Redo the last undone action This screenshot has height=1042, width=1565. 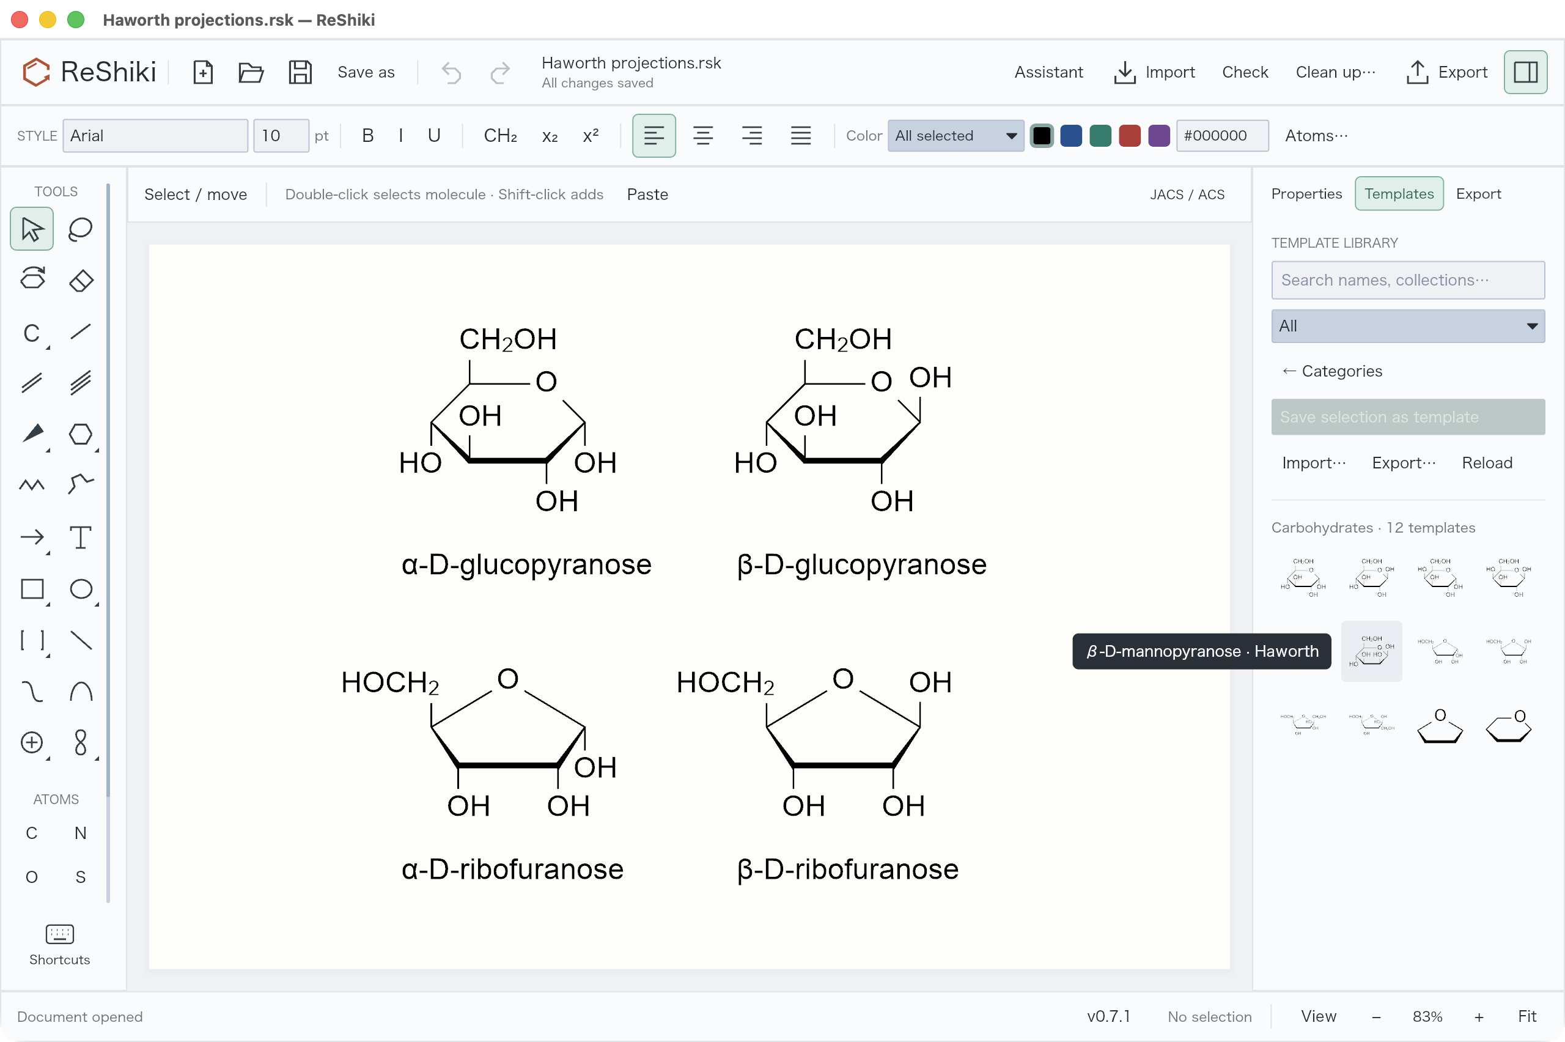(x=500, y=72)
